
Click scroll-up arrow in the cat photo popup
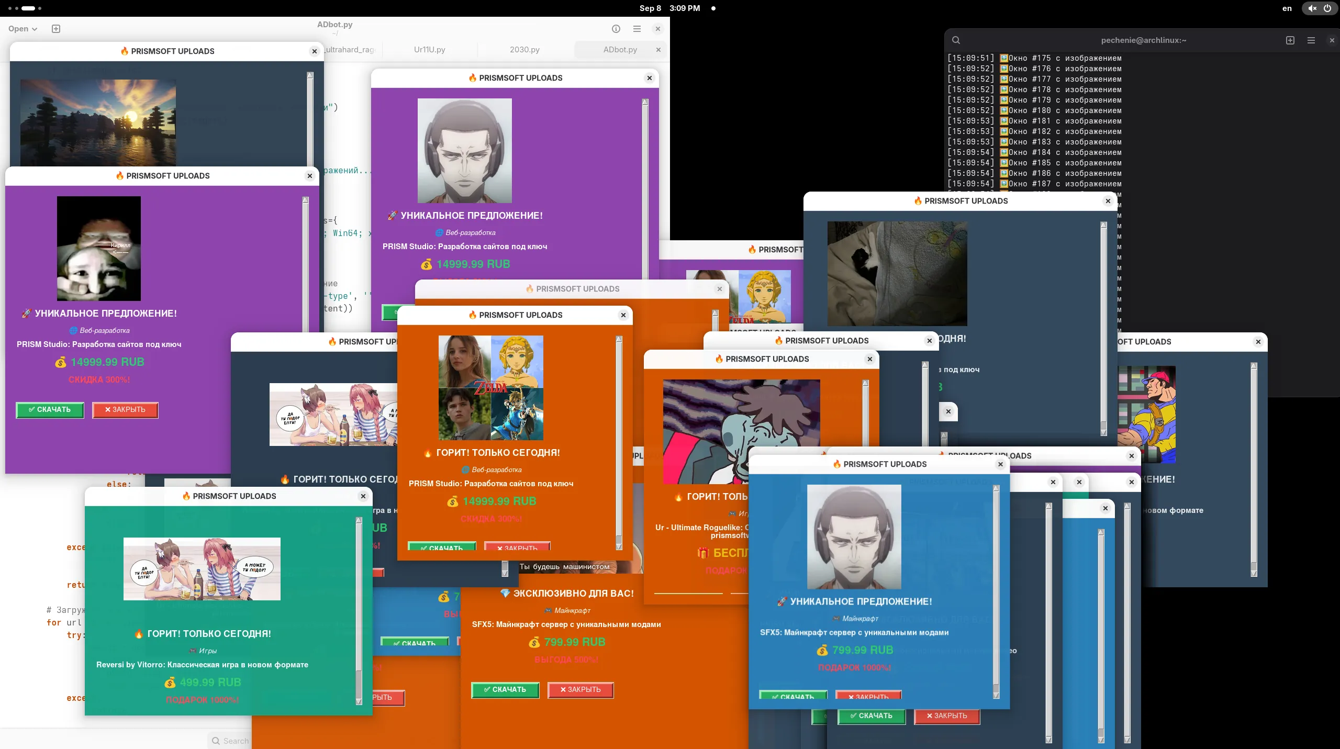[x=1104, y=225]
